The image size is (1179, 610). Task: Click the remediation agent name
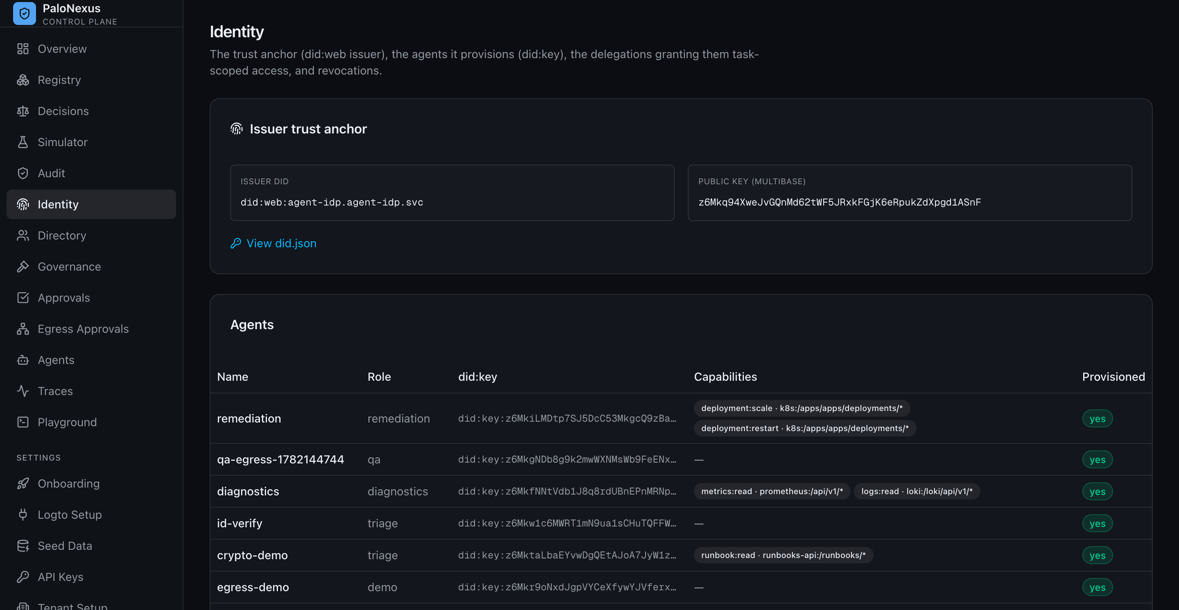coord(249,419)
